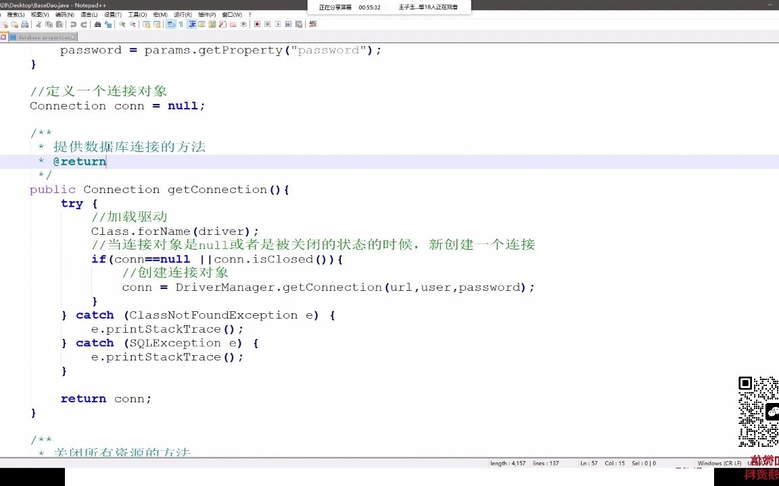This screenshot has height=486, width=779.
Task: Toggle synchronized vertical scrolling icon
Action: click(x=146, y=24)
